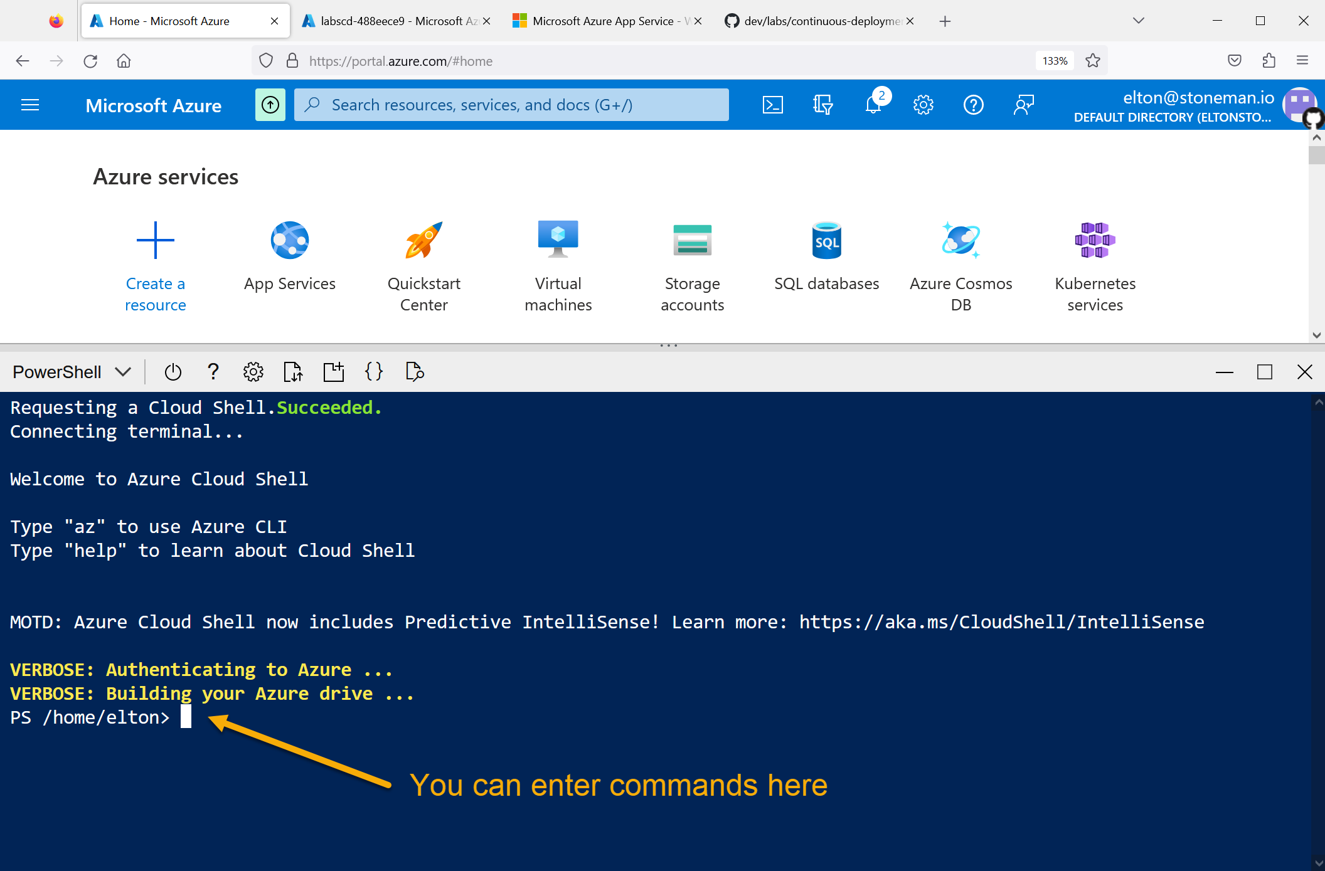Click the Cloud Shell splitter handle dots
Image resolution: width=1325 pixels, height=871 pixels.
click(669, 345)
